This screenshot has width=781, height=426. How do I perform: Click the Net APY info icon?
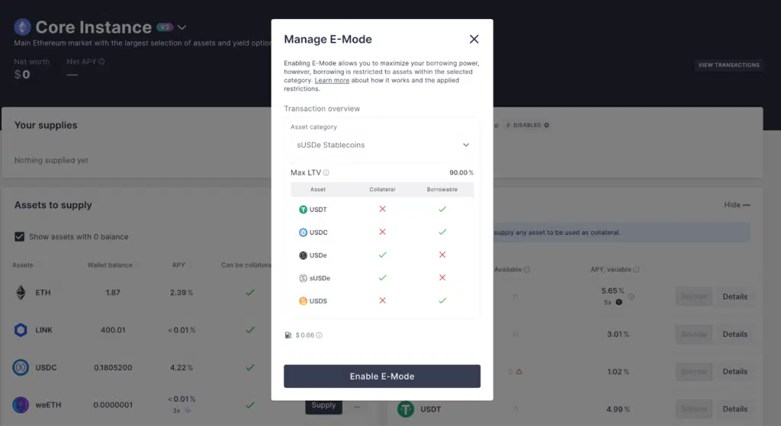(x=101, y=62)
